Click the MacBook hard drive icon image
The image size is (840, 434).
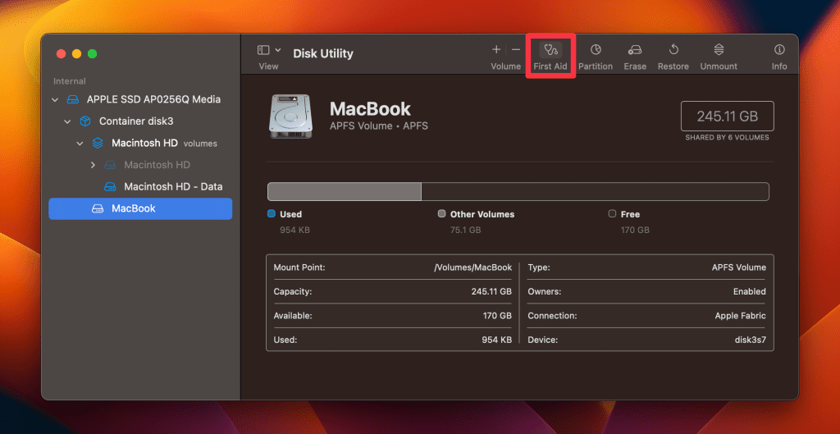point(290,116)
